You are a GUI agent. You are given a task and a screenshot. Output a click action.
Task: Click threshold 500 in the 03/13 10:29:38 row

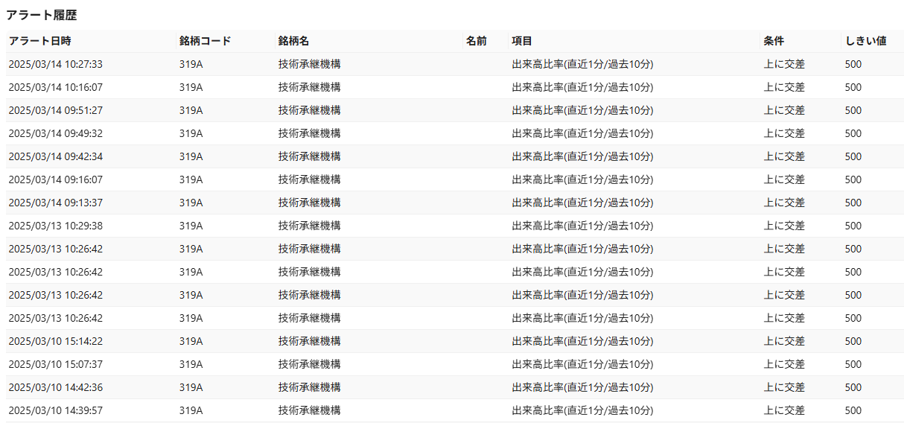tap(853, 226)
